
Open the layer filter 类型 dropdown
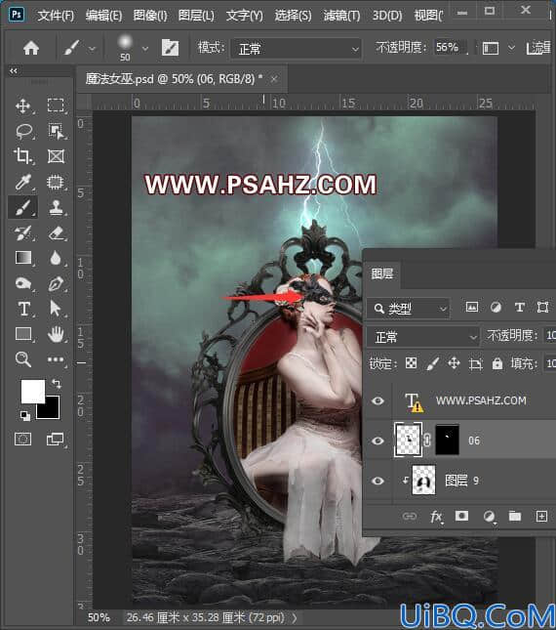tap(409, 309)
